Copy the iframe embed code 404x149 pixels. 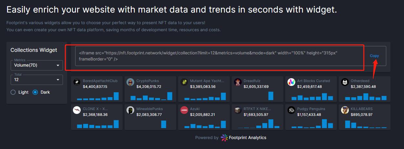click(374, 56)
